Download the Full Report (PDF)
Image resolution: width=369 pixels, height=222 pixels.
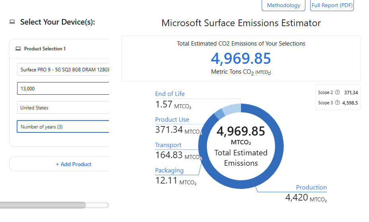[332, 6]
